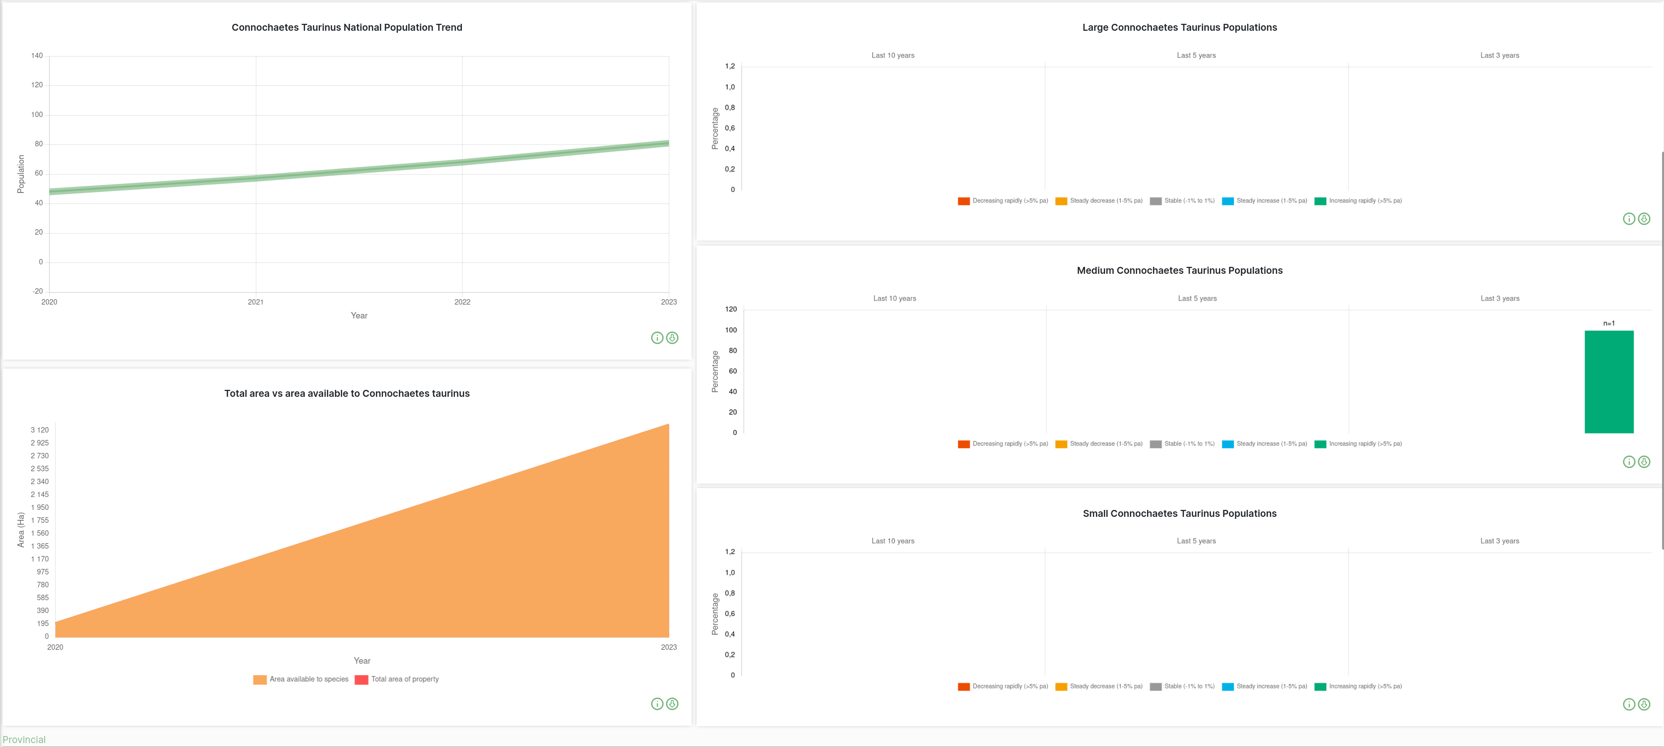Click 'Large Connochaetes Taurinus Populations' title

(x=1179, y=27)
